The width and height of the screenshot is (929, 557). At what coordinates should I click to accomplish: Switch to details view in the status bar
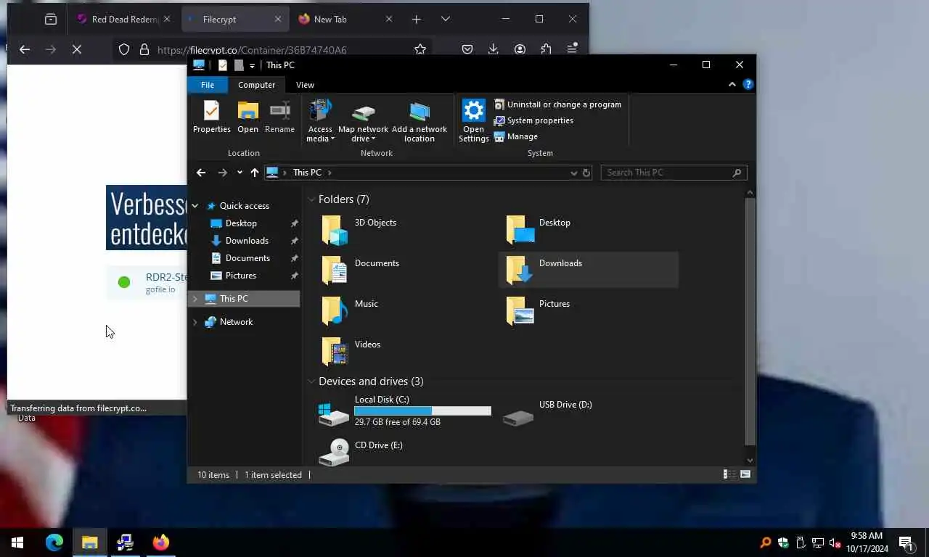pyautogui.click(x=729, y=474)
